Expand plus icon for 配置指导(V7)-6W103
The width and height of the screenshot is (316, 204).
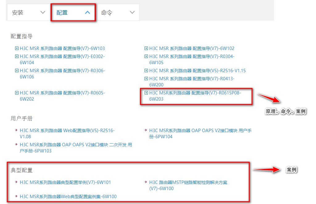(17, 48)
